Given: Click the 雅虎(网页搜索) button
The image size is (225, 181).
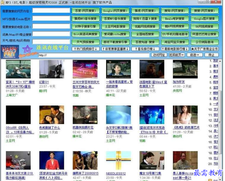Looking at the screenshot, I should coord(145,11).
